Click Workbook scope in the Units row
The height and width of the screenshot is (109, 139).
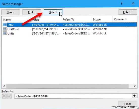pos(100,33)
